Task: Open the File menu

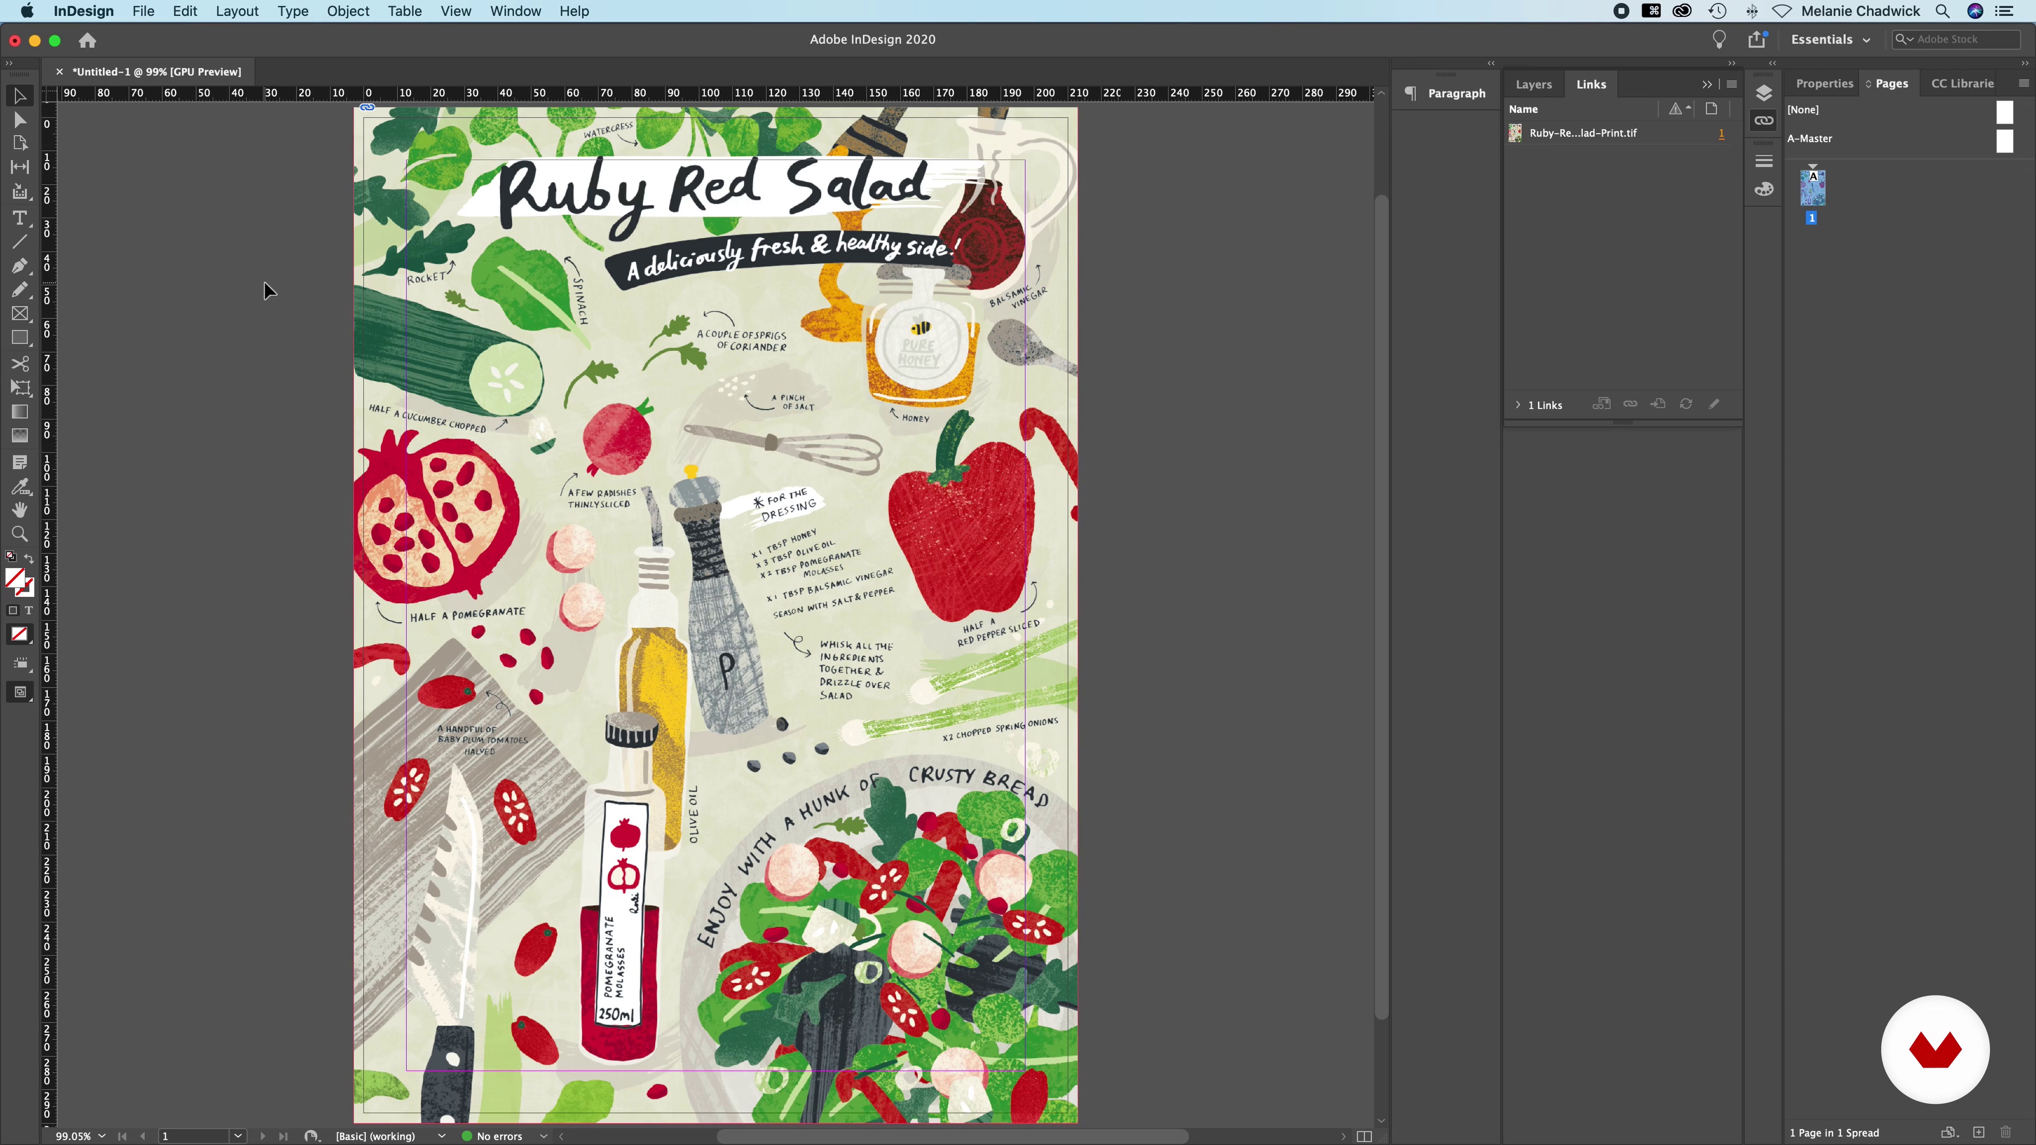Action: click(143, 11)
